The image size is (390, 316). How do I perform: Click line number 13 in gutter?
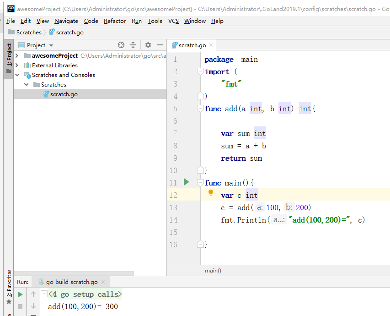click(x=173, y=207)
